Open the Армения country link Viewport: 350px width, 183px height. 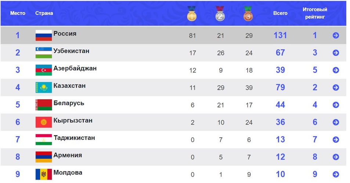pyautogui.click(x=68, y=155)
